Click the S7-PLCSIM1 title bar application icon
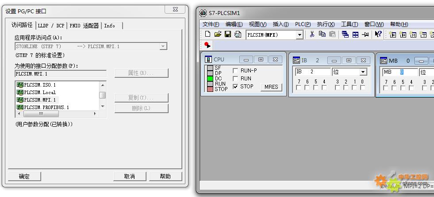The height and width of the screenshot is (197, 434). point(203,13)
